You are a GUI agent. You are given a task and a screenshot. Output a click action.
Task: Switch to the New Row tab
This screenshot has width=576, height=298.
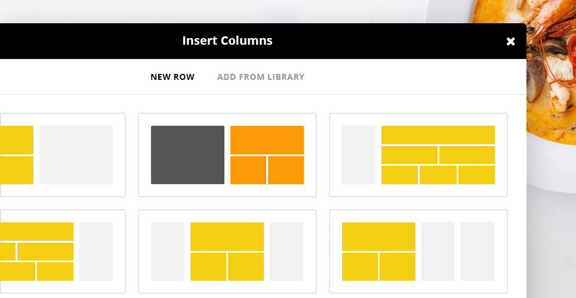173,77
